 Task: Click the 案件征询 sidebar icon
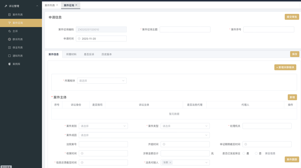9,23
